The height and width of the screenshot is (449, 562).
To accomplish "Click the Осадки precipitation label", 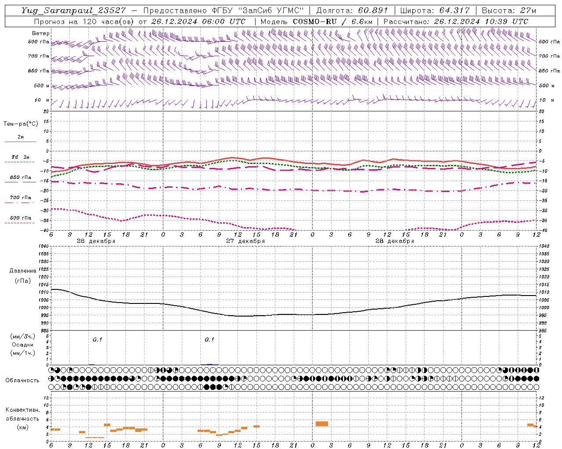I will 23,345.
